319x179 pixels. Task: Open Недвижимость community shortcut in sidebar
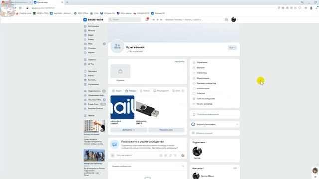[x=94, y=91]
